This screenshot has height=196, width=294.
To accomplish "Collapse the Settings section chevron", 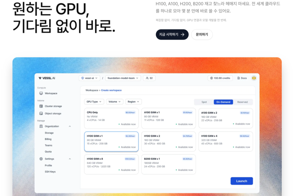I will 70,159.
